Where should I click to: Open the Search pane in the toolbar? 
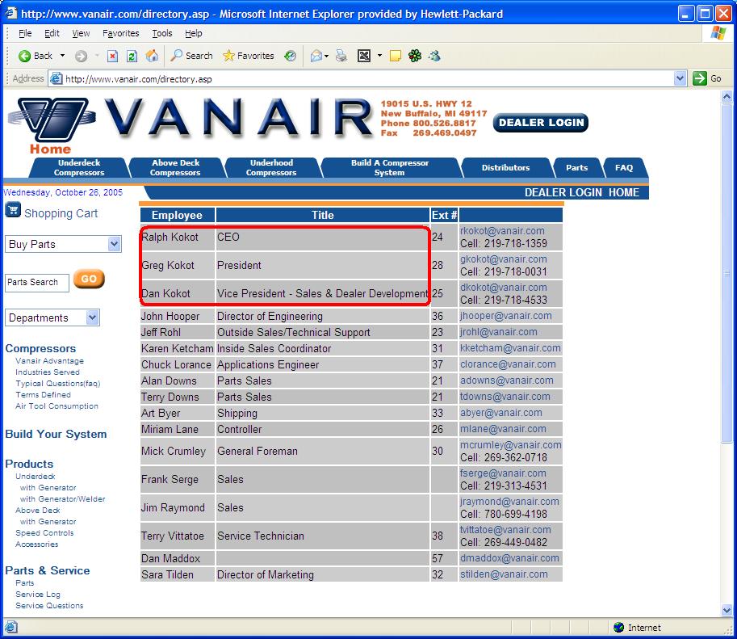coord(191,56)
